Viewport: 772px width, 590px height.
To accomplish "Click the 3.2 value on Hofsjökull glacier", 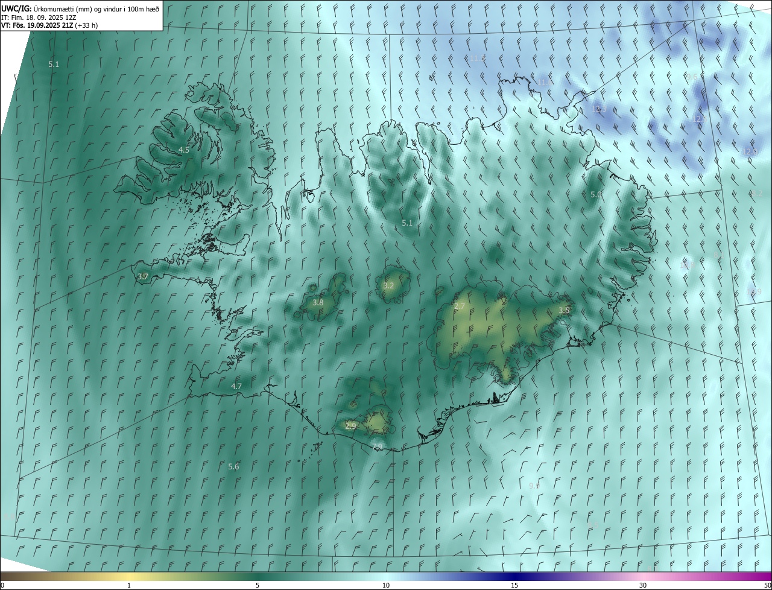I will click(388, 285).
